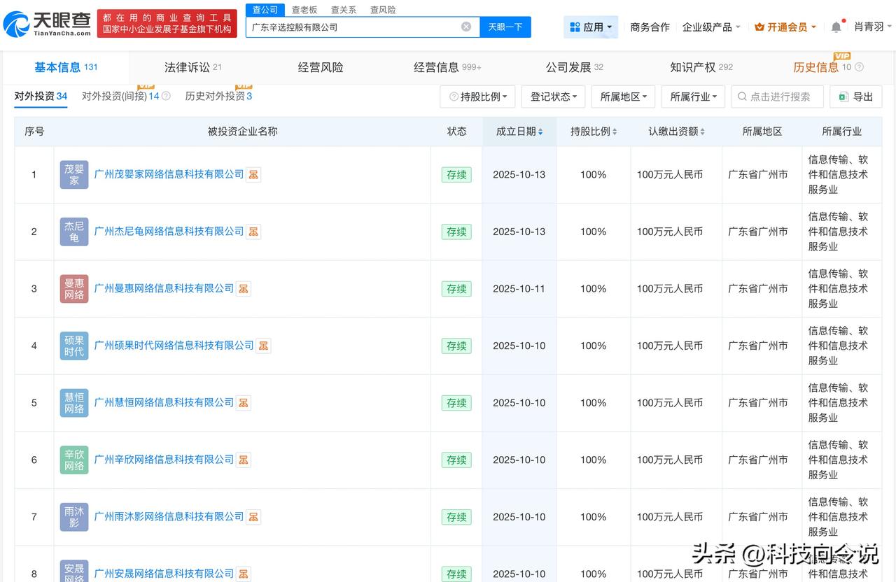The width and height of the screenshot is (896, 582).
Task: Click help icon beside 历史信息
Action: (859, 68)
